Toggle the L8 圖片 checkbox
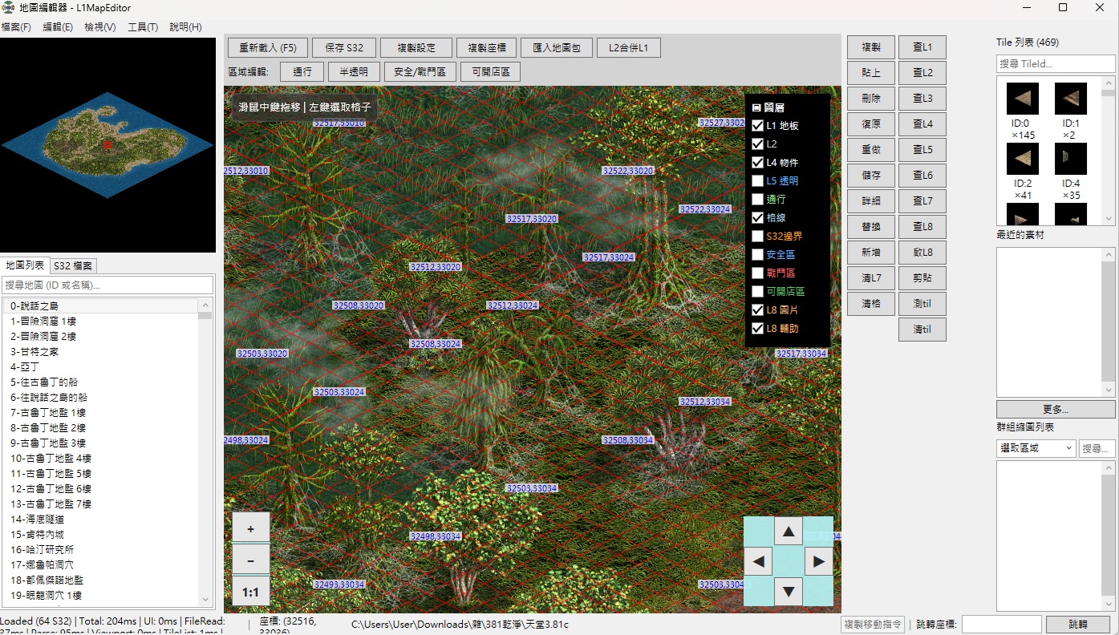Image resolution: width=1119 pixels, height=635 pixels. pyautogui.click(x=757, y=310)
